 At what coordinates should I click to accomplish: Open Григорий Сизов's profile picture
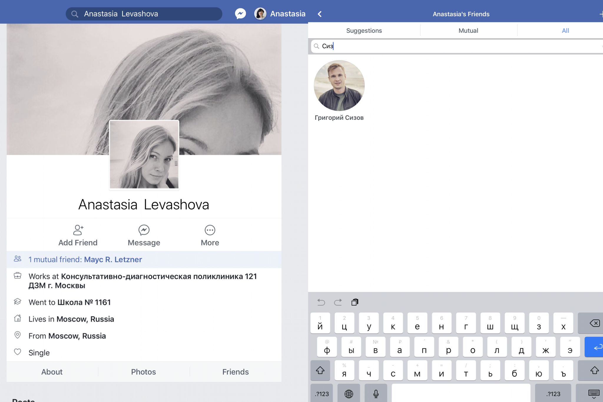pyautogui.click(x=339, y=86)
